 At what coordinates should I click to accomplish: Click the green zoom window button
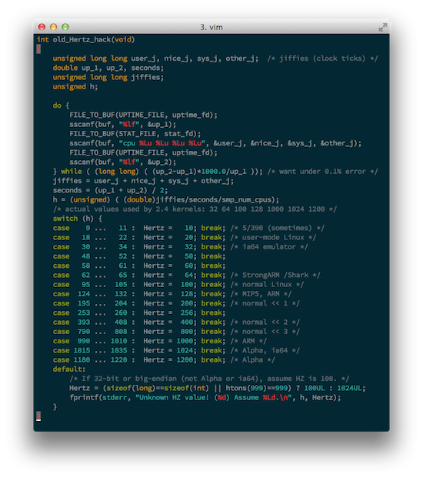(x=65, y=27)
